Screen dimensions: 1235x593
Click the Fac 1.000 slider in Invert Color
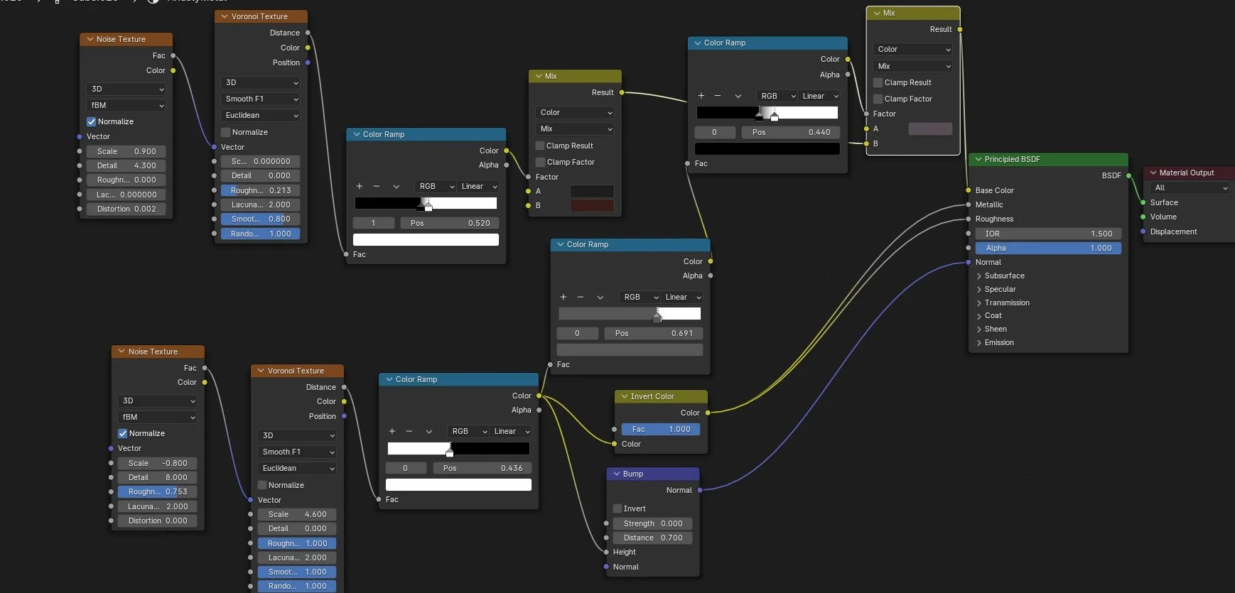coord(661,429)
